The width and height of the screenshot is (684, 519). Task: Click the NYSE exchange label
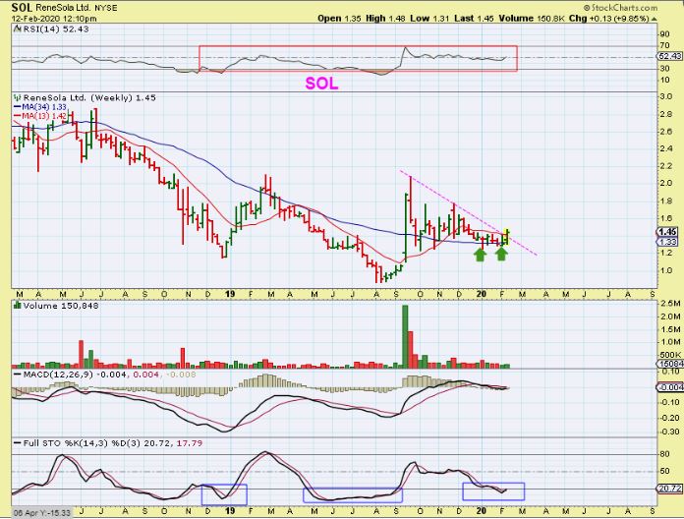coord(105,8)
